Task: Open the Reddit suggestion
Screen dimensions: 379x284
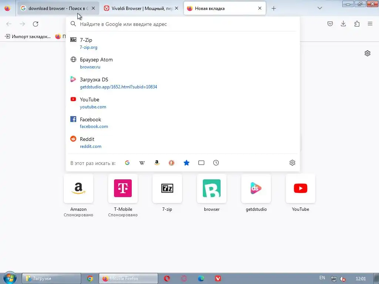Action: [x=183, y=142]
